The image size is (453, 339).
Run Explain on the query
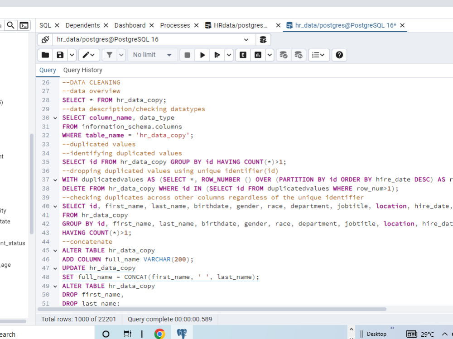pyautogui.click(x=243, y=55)
